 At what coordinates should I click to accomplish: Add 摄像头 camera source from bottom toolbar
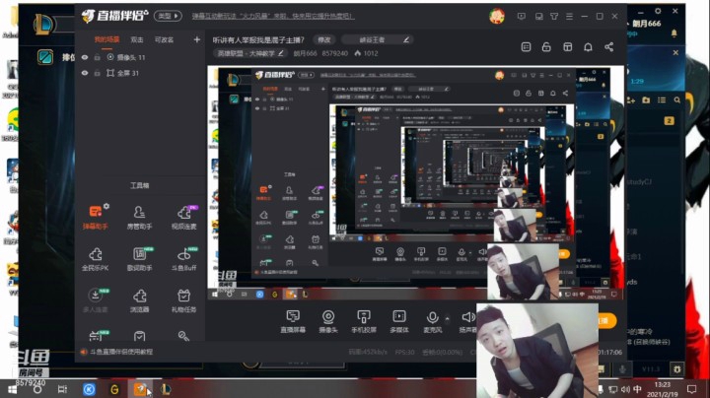coord(328,321)
